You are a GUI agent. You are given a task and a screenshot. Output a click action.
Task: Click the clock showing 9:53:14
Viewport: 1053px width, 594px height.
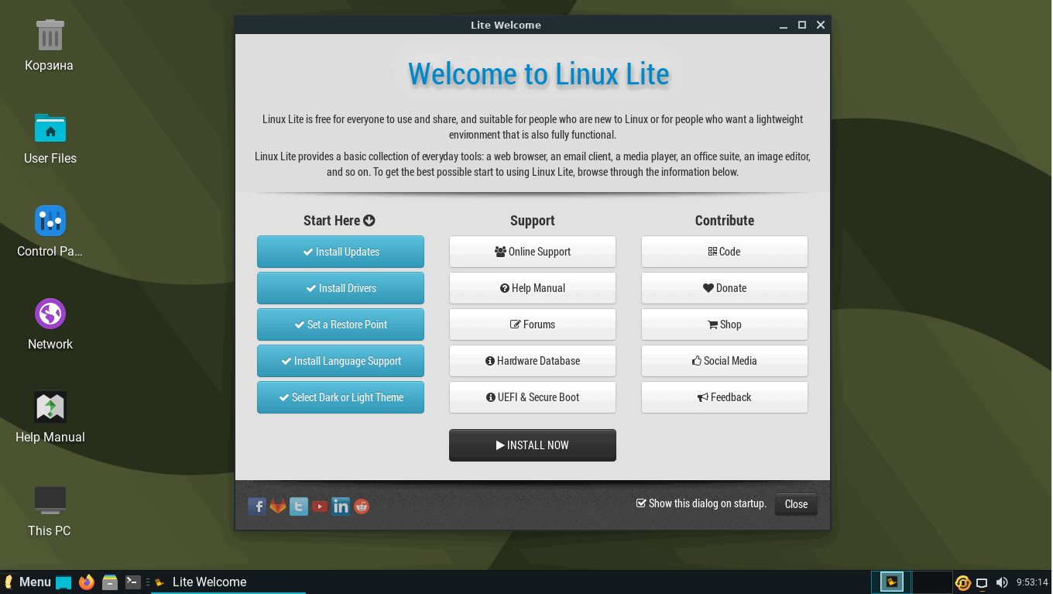[x=1032, y=582]
